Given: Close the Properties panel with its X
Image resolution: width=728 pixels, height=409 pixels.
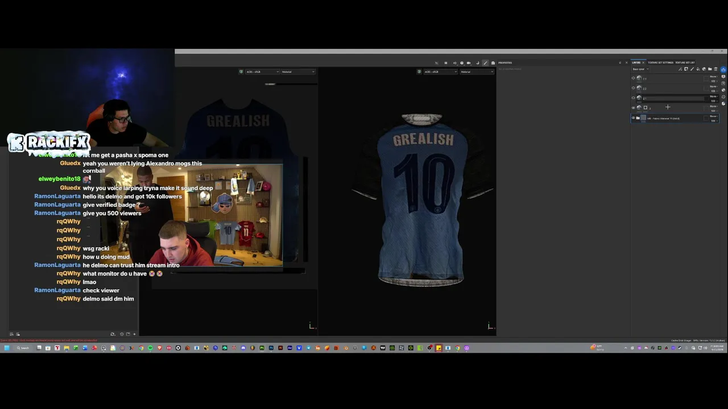Looking at the screenshot, I should click(627, 62).
